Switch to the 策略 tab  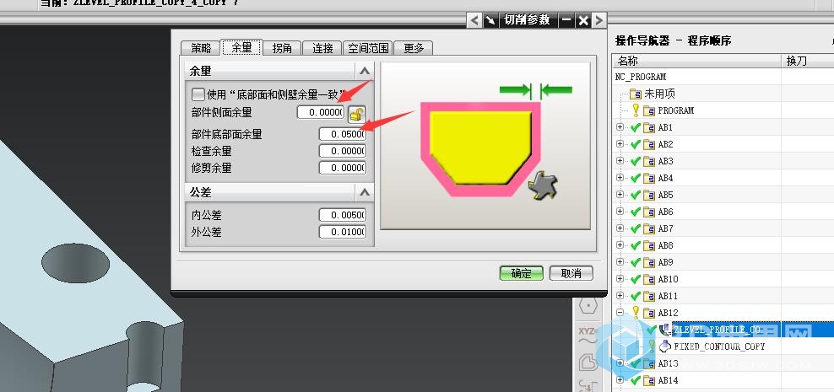[201, 48]
